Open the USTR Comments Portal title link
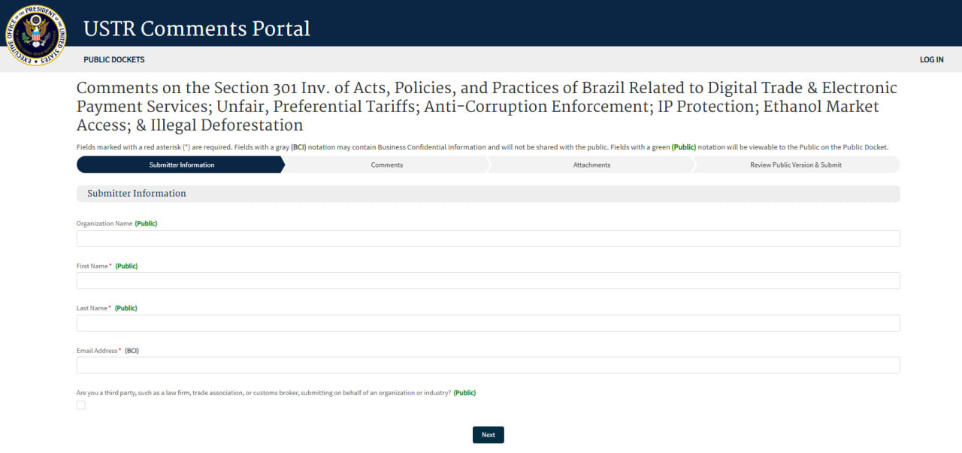Viewport: 962px width, 453px height. [x=197, y=29]
